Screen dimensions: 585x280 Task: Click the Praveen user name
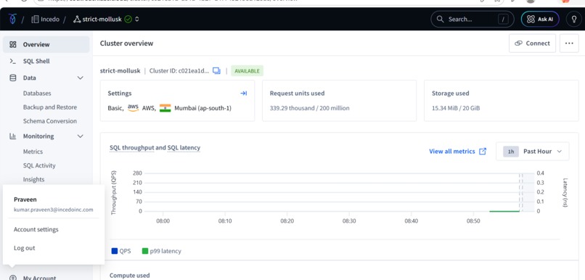pyautogui.click(x=25, y=199)
